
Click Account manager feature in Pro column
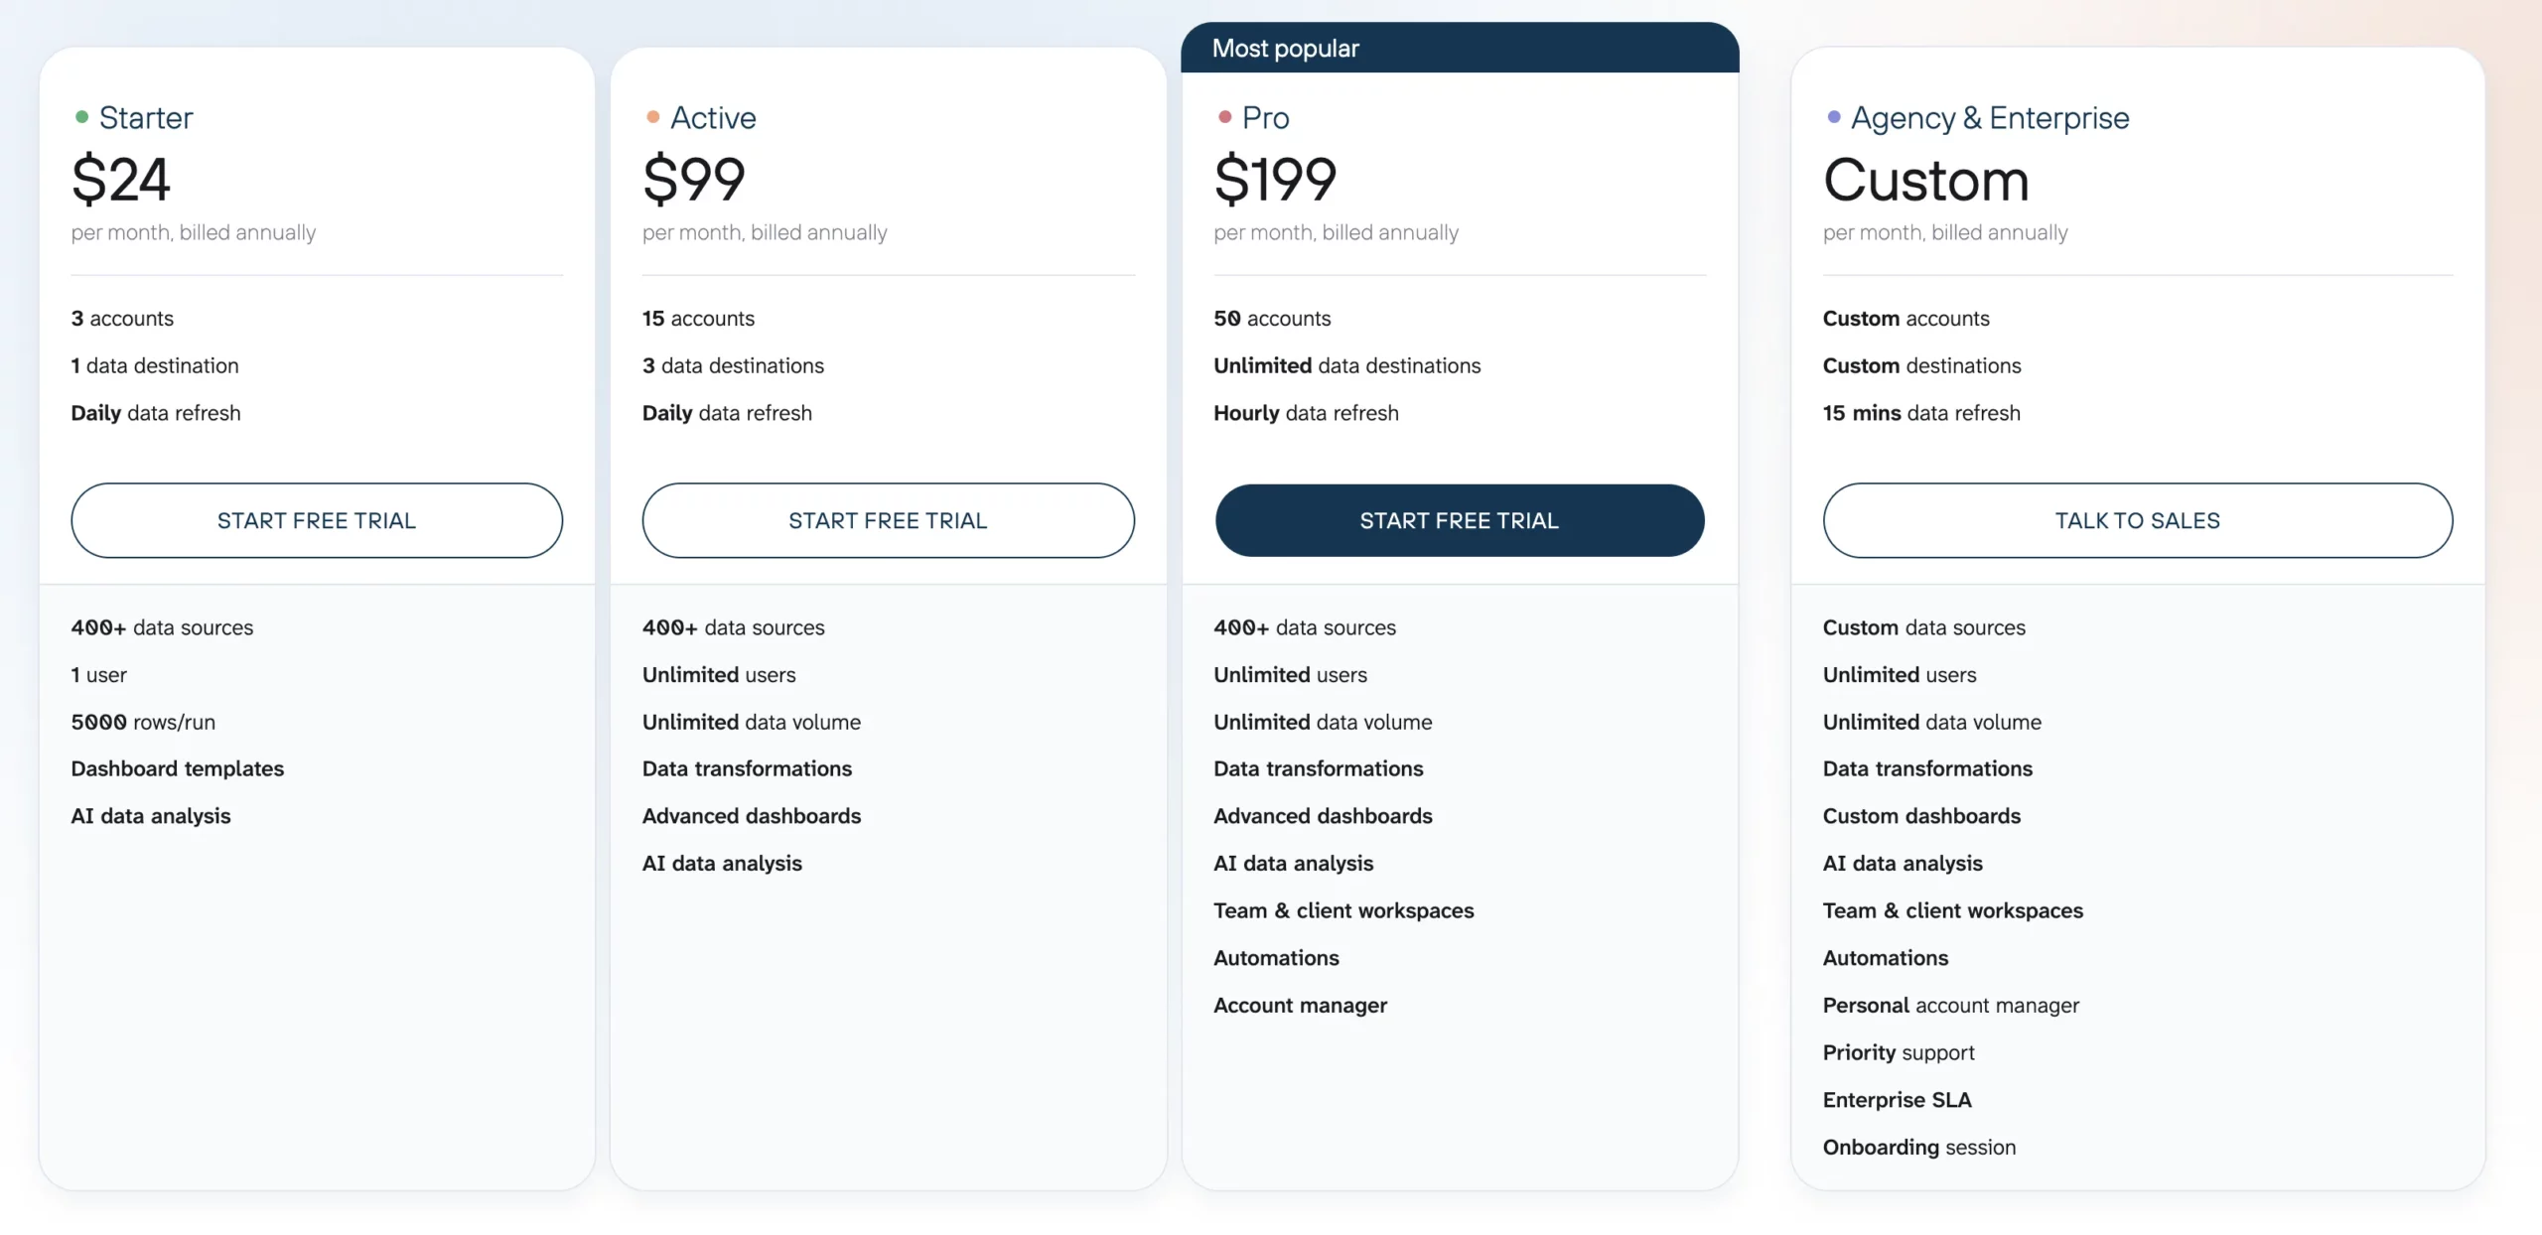pos(1300,1005)
